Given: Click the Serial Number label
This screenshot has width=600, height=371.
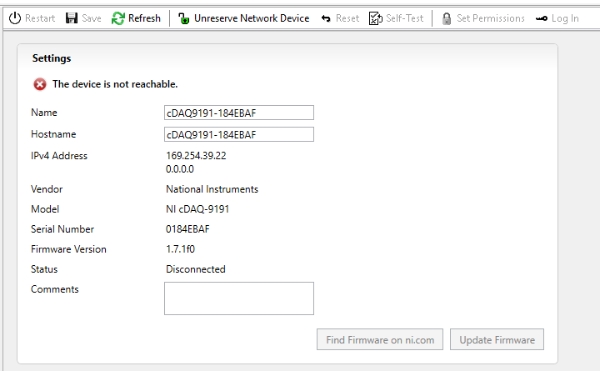Looking at the screenshot, I should click(x=62, y=229).
